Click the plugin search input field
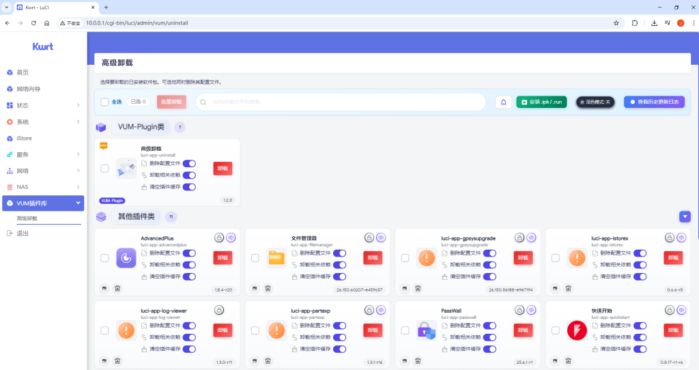 point(341,102)
